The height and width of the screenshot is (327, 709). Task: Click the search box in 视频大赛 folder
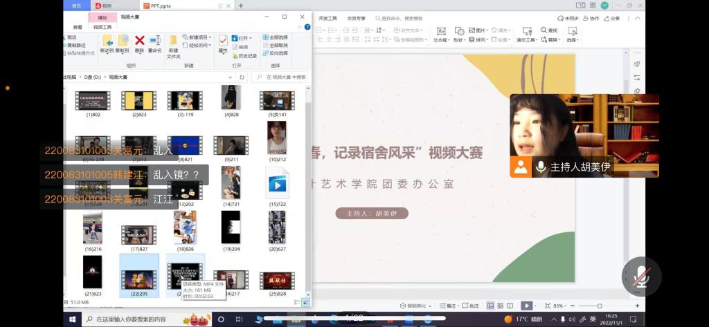pos(279,77)
